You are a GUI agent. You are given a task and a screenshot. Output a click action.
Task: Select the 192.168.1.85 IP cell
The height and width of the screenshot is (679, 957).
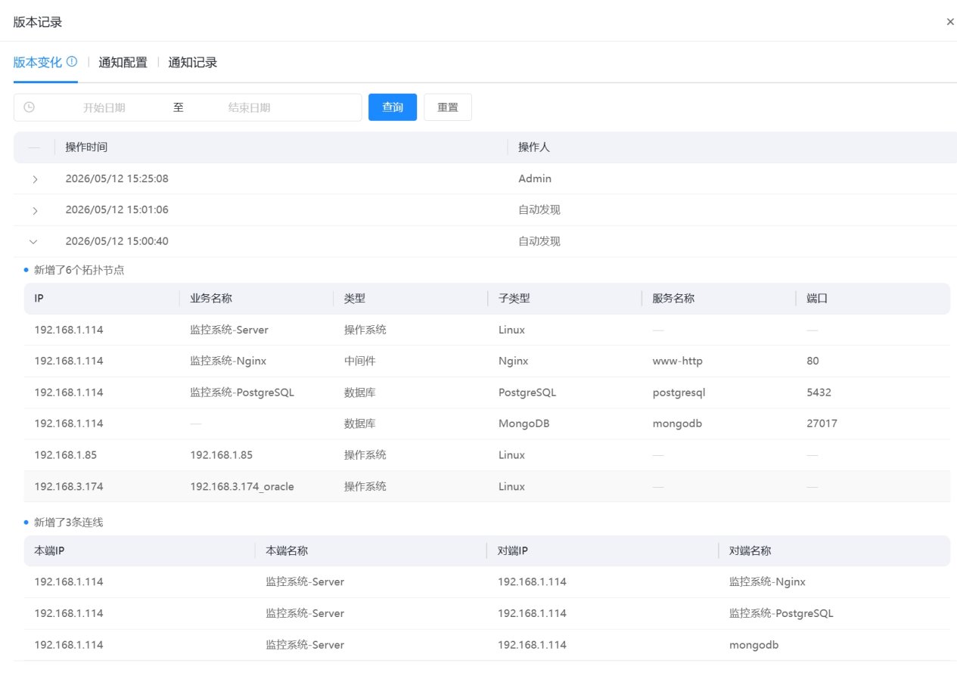click(x=66, y=455)
